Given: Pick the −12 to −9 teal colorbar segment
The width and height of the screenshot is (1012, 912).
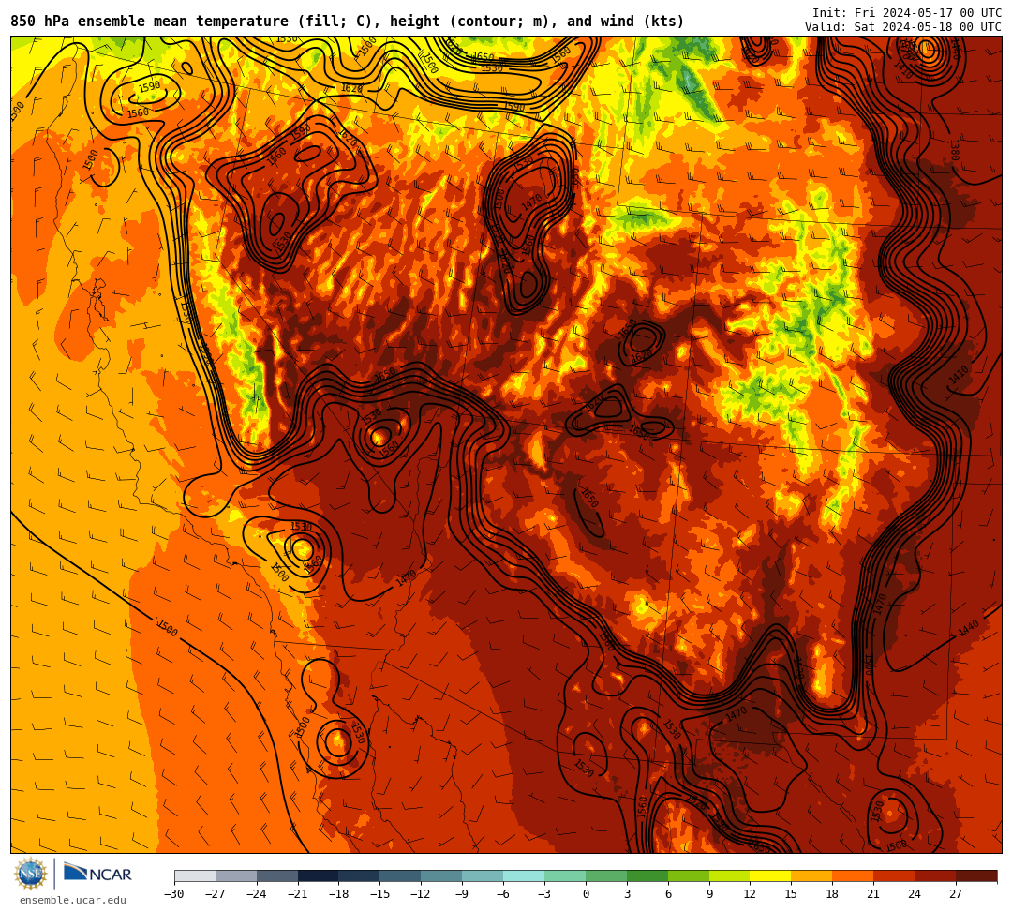Looking at the screenshot, I should (x=442, y=875).
